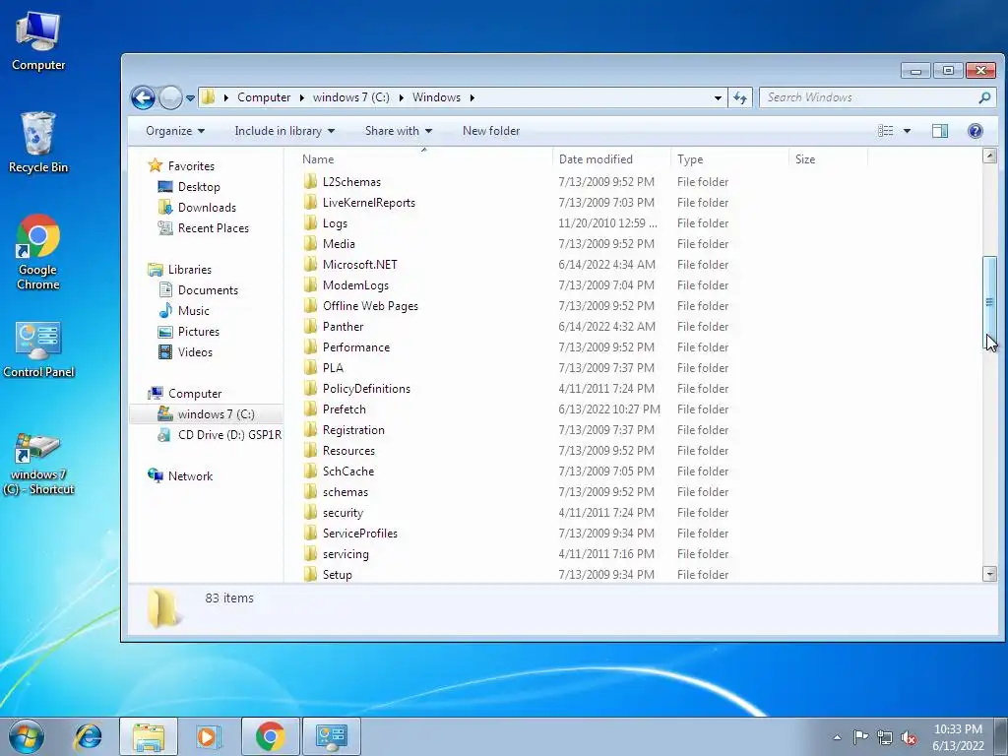Open Recent Places in the navigation pane
The image size is (1008, 756).
pyautogui.click(x=214, y=228)
